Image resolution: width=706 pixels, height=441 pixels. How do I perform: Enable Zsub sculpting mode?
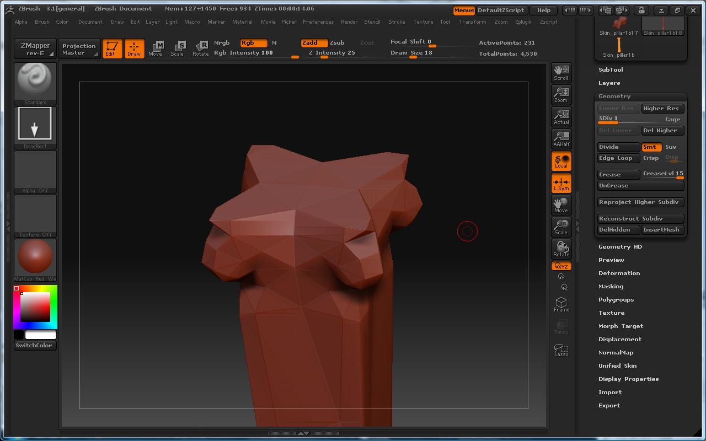coord(337,43)
